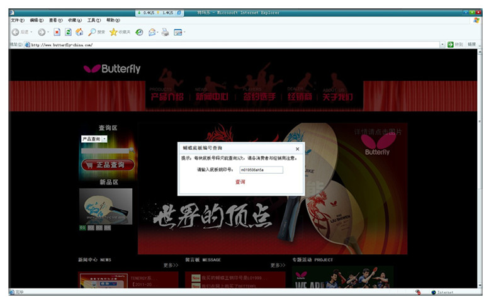The width and height of the screenshot is (491, 304).
Task: Click the new product blade thumbnail
Action: 106,206
